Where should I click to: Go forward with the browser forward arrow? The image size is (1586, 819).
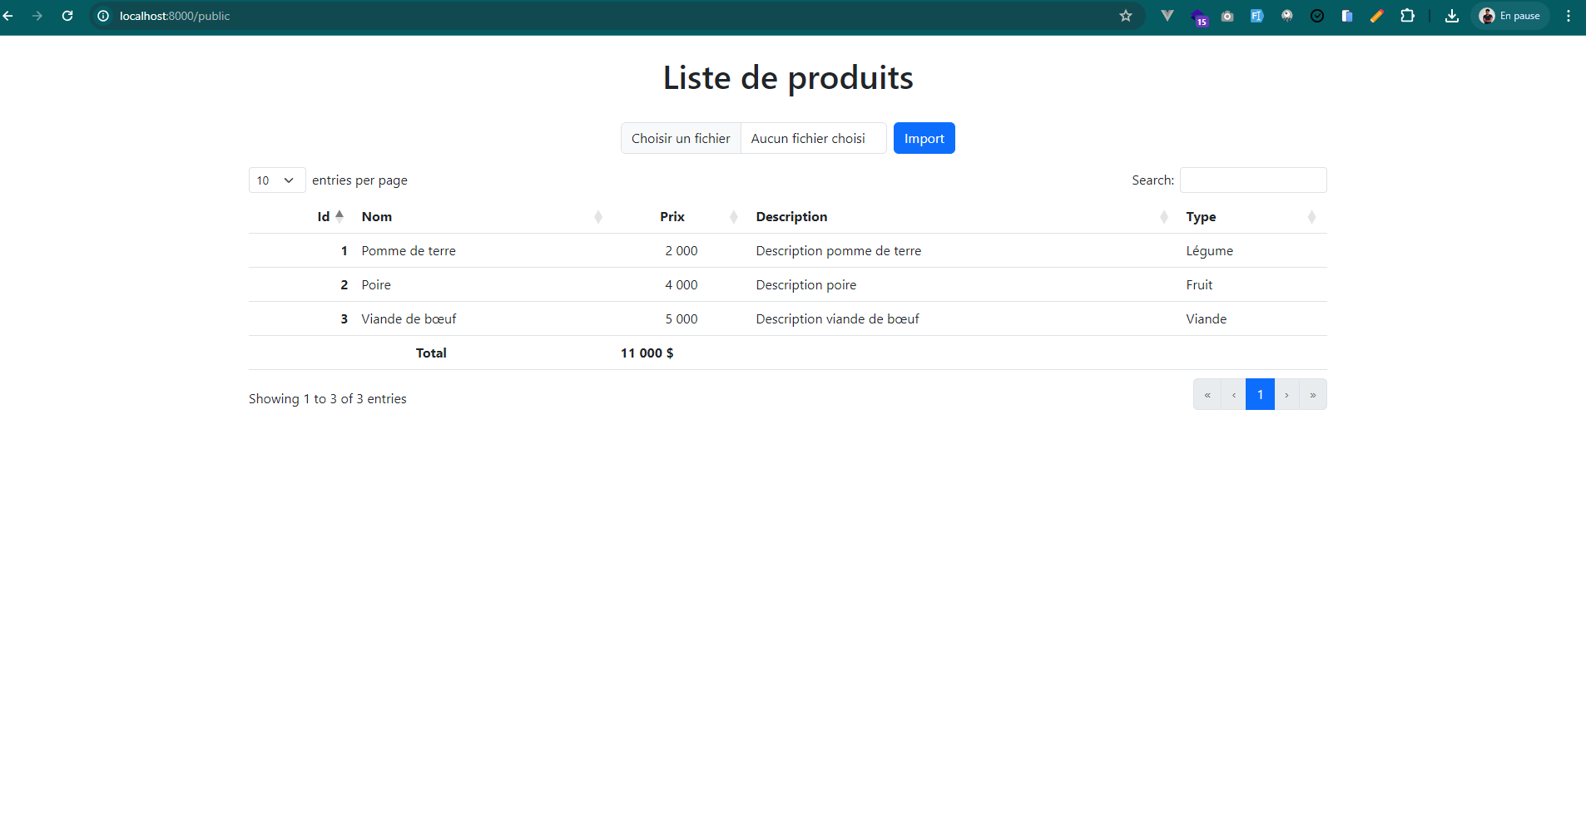tap(37, 16)
